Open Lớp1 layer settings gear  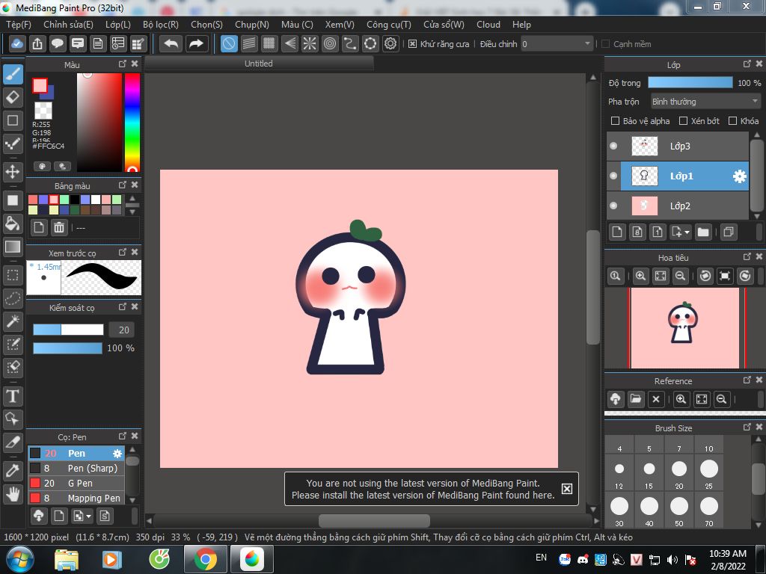click(x=740, y=176)
